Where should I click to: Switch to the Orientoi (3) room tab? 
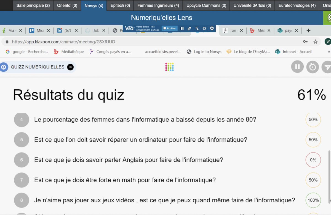click(67, 5)
